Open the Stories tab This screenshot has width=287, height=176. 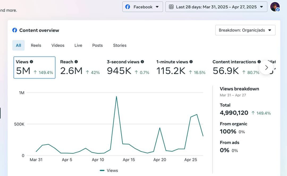tap(120, 45)
